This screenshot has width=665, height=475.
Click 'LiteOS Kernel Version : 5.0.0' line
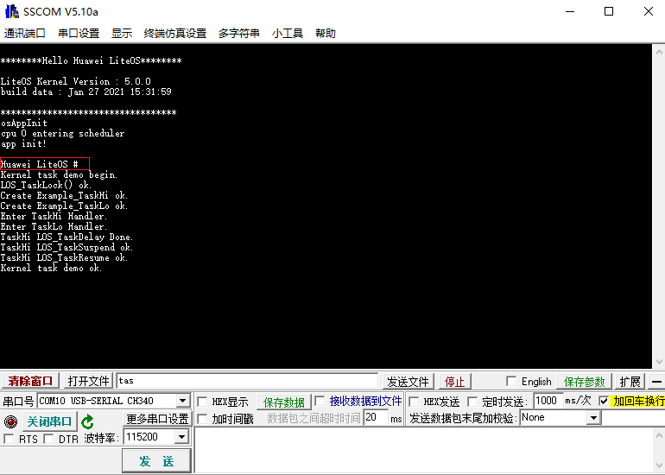click(x=75, y=81)
